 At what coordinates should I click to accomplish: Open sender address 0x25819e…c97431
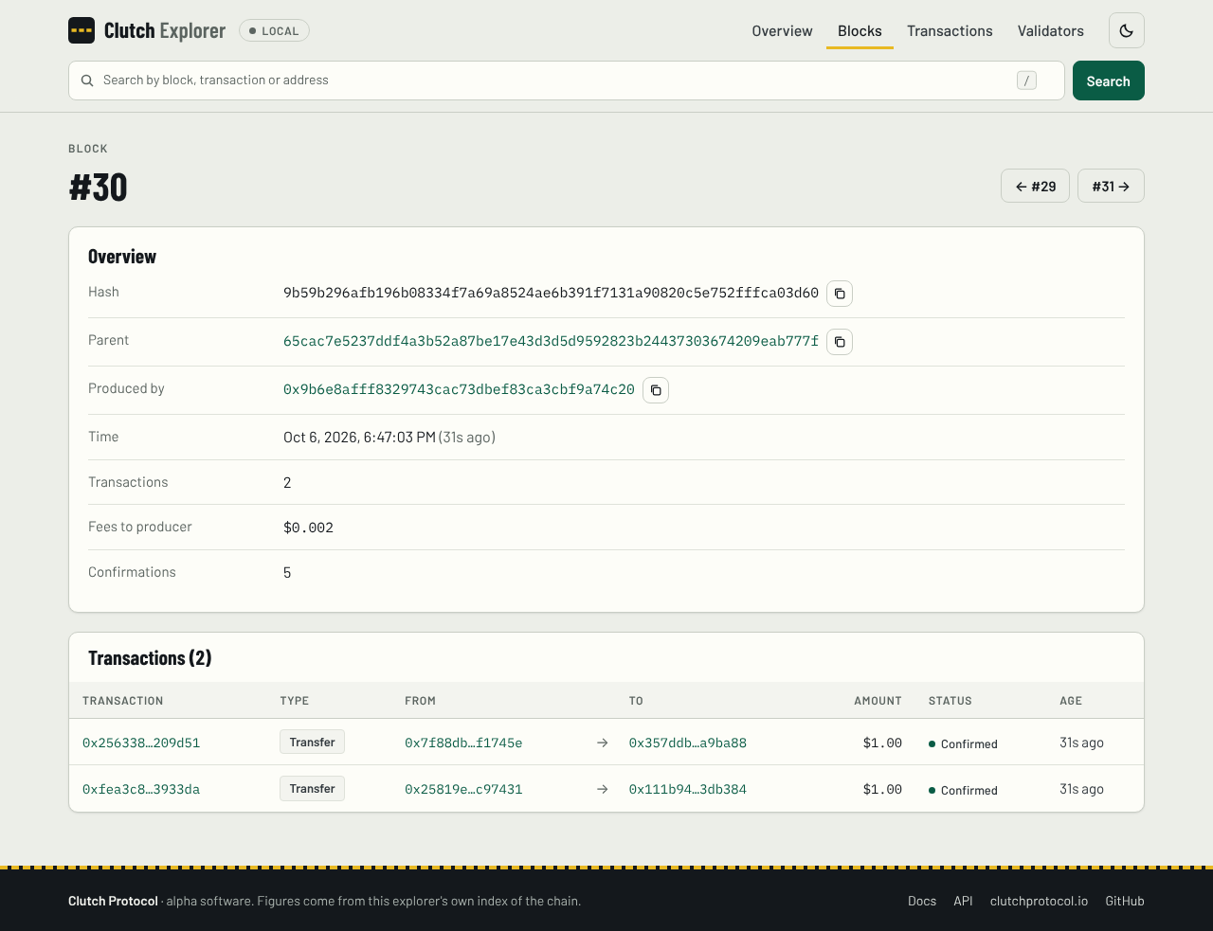[x=463, y=789]
